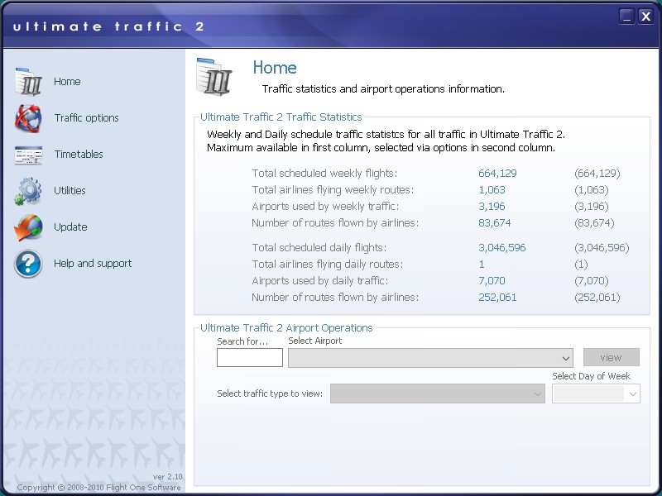Open the Home section label
662x496 pixels.
[x=67, y=81]
